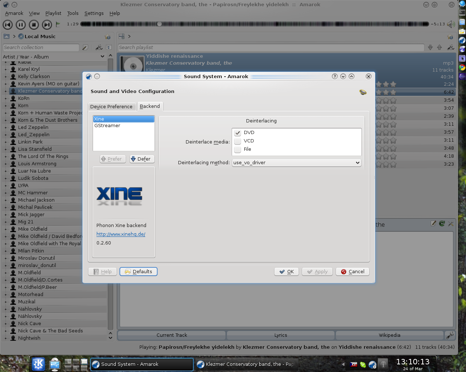Click the track progress slider knob

tap(159, 24)
